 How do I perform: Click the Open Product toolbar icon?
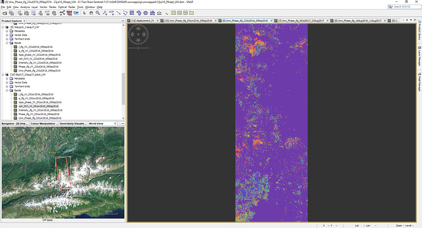click(x=4, y=13)
